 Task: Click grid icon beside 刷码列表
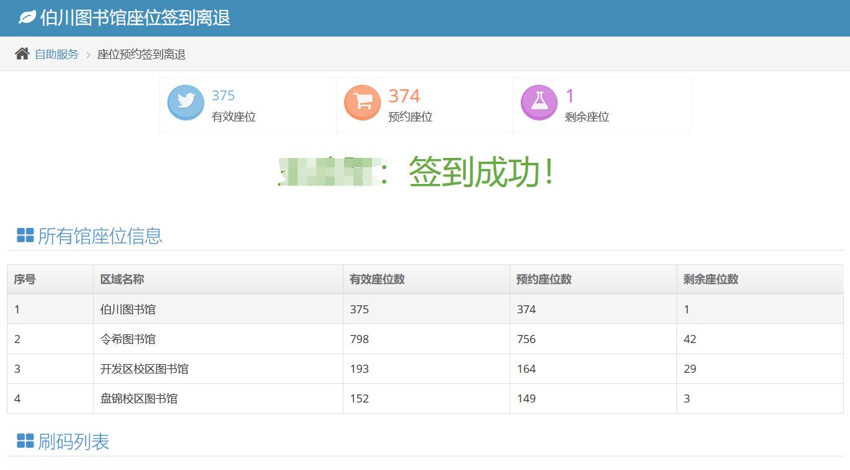click(x=25, y=441)
